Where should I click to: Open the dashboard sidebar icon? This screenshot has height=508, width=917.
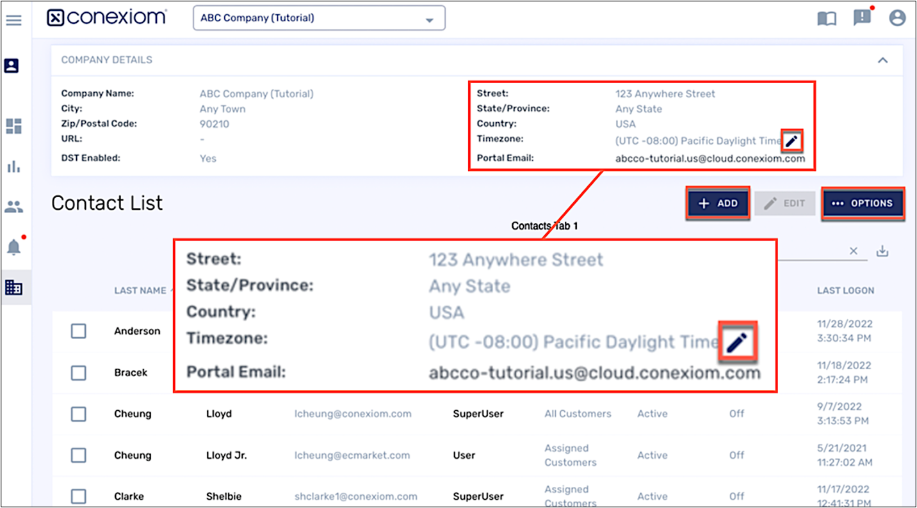(13, 126)
